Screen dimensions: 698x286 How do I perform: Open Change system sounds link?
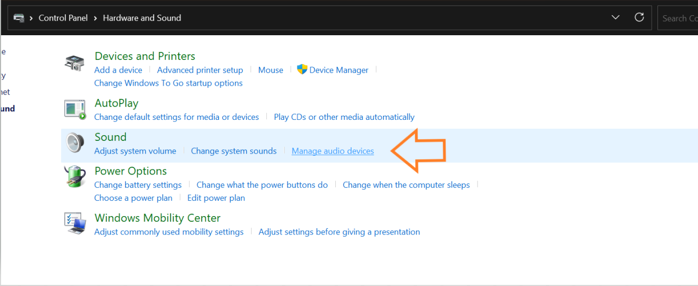click(x=234, y=151)
